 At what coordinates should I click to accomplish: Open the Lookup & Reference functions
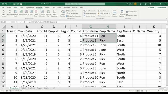tap(42, 13)
